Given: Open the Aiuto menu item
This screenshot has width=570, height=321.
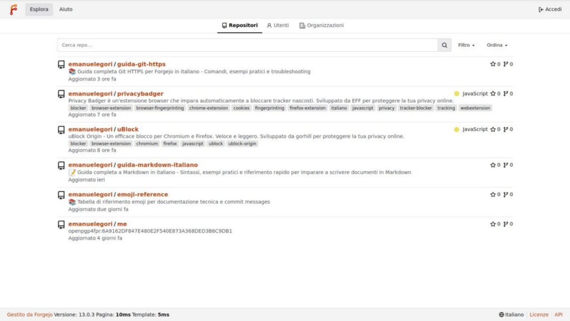Looking at the screenshot, I should pyautogui.click(x=66, y=9).
